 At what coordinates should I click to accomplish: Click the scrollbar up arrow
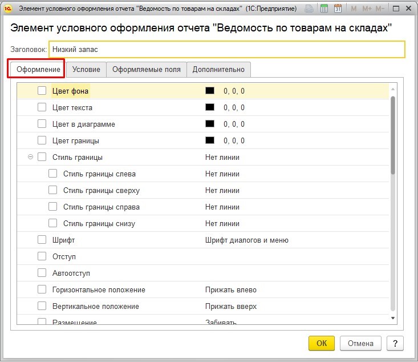coord(393,89)
